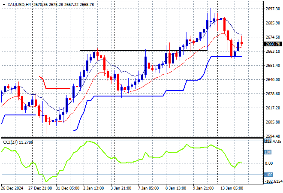This screenshot has height=193, width=283.
Task: Click the OHLC values 2670.36 2675.28 2667.22
Action: pyautogui.click(x=56, y=5)
